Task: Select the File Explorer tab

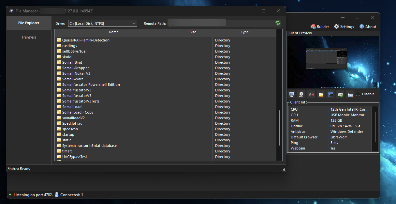Action: tap(29, 23)
